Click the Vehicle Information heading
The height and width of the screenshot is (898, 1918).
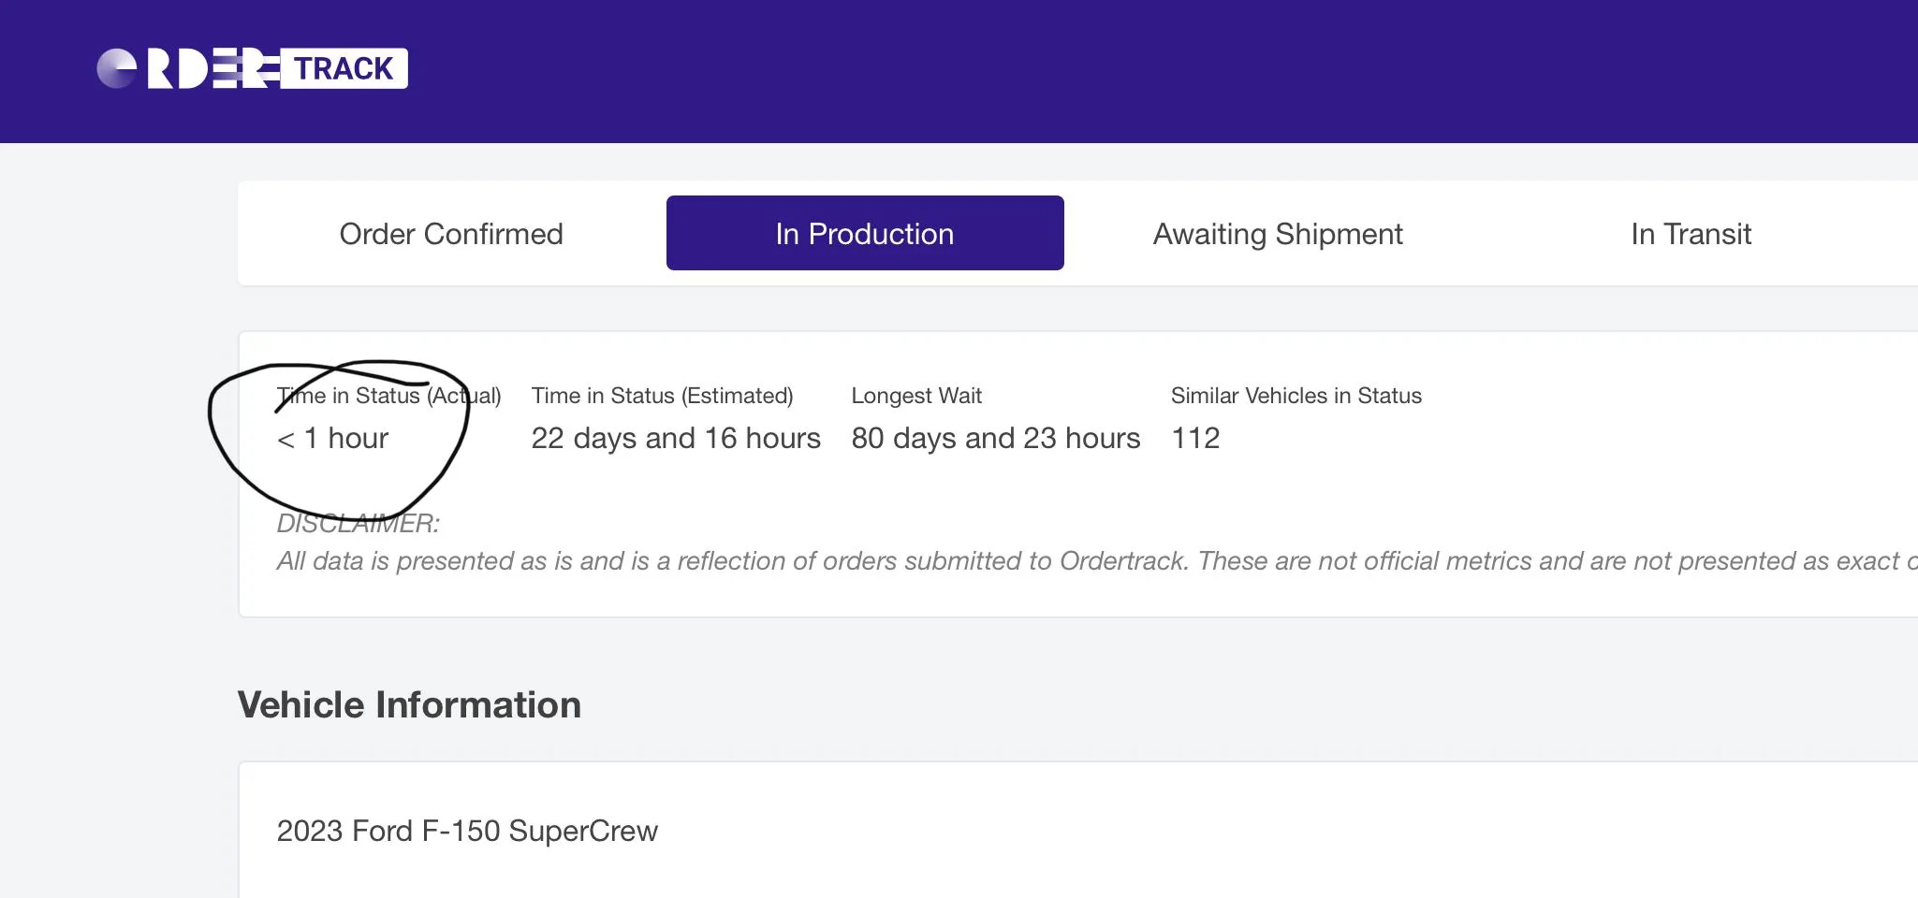click(x=409, y=704)
